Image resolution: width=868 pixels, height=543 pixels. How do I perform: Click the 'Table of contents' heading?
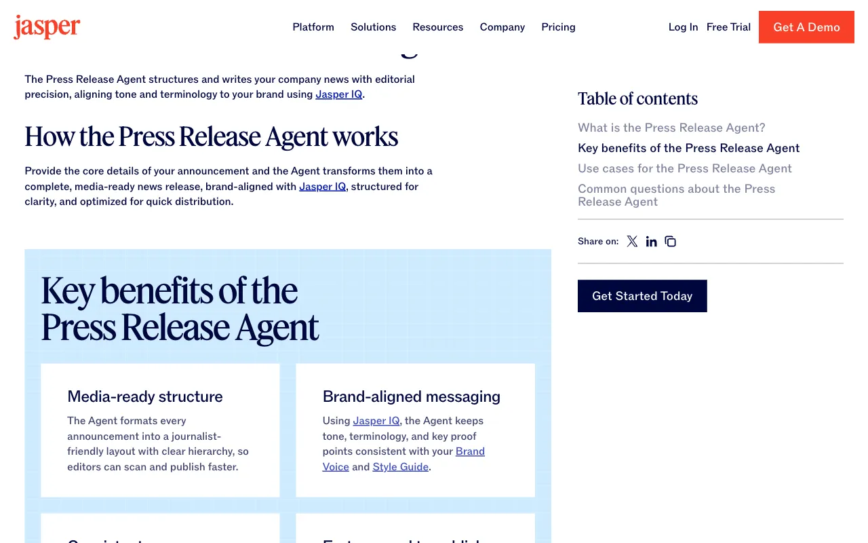(x=637, y=99)
